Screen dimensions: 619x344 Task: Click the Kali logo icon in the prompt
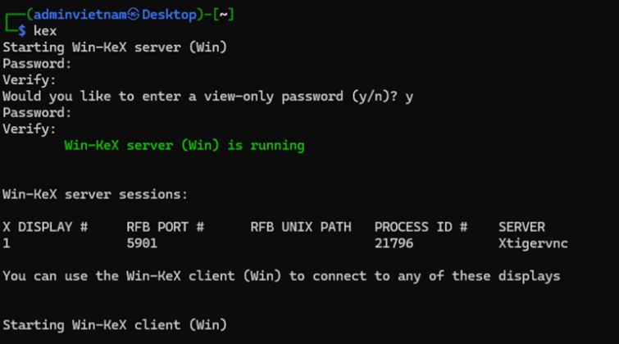[134, 15]
